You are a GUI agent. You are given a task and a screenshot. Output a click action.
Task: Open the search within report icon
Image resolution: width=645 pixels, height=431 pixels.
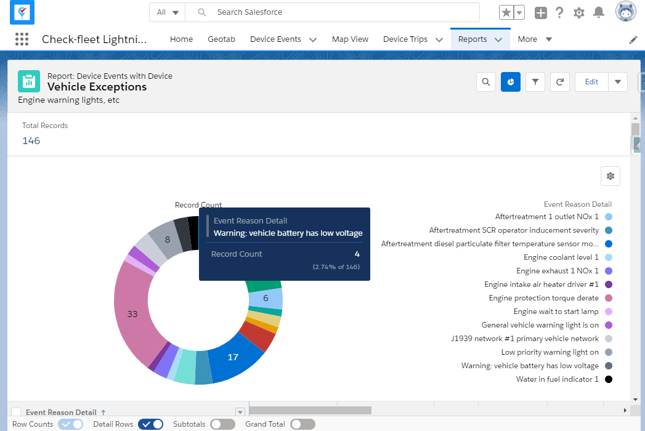pos(485,81)
